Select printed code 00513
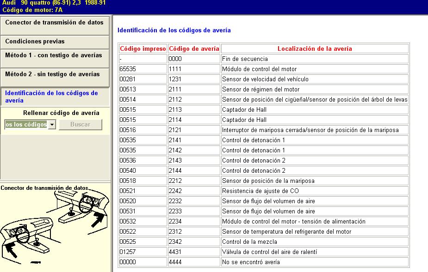This screenshot has width=428, height=272. pyautogui.click(x=143, y=90)
